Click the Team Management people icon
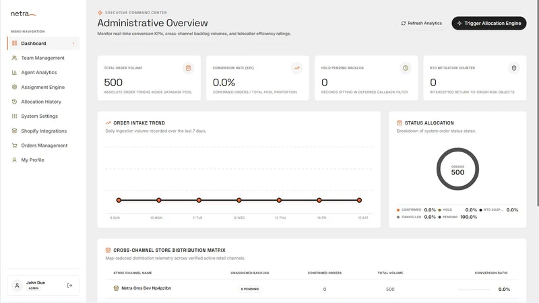The height and width of the screenshot is (303, 539). [14, 58]
